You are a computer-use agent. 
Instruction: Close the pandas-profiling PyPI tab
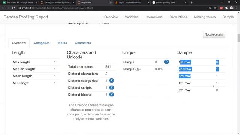[186, 3]
